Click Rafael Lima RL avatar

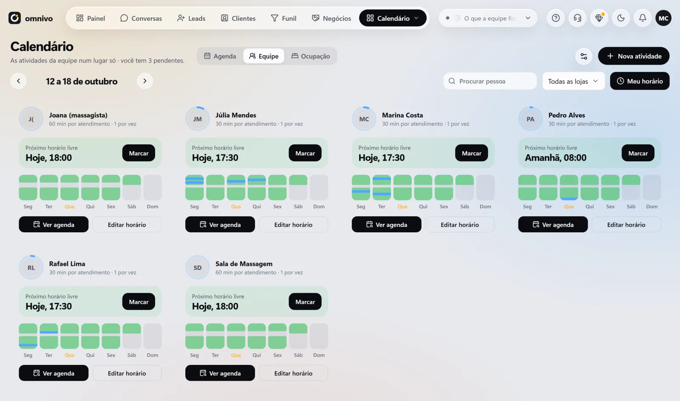(x=31, y=268)
